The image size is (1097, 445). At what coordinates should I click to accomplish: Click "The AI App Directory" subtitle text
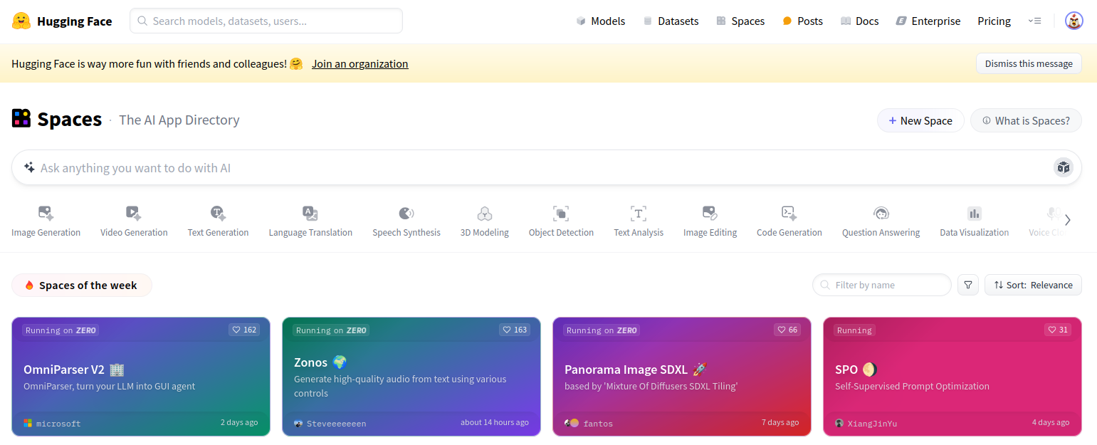point(179,120)
